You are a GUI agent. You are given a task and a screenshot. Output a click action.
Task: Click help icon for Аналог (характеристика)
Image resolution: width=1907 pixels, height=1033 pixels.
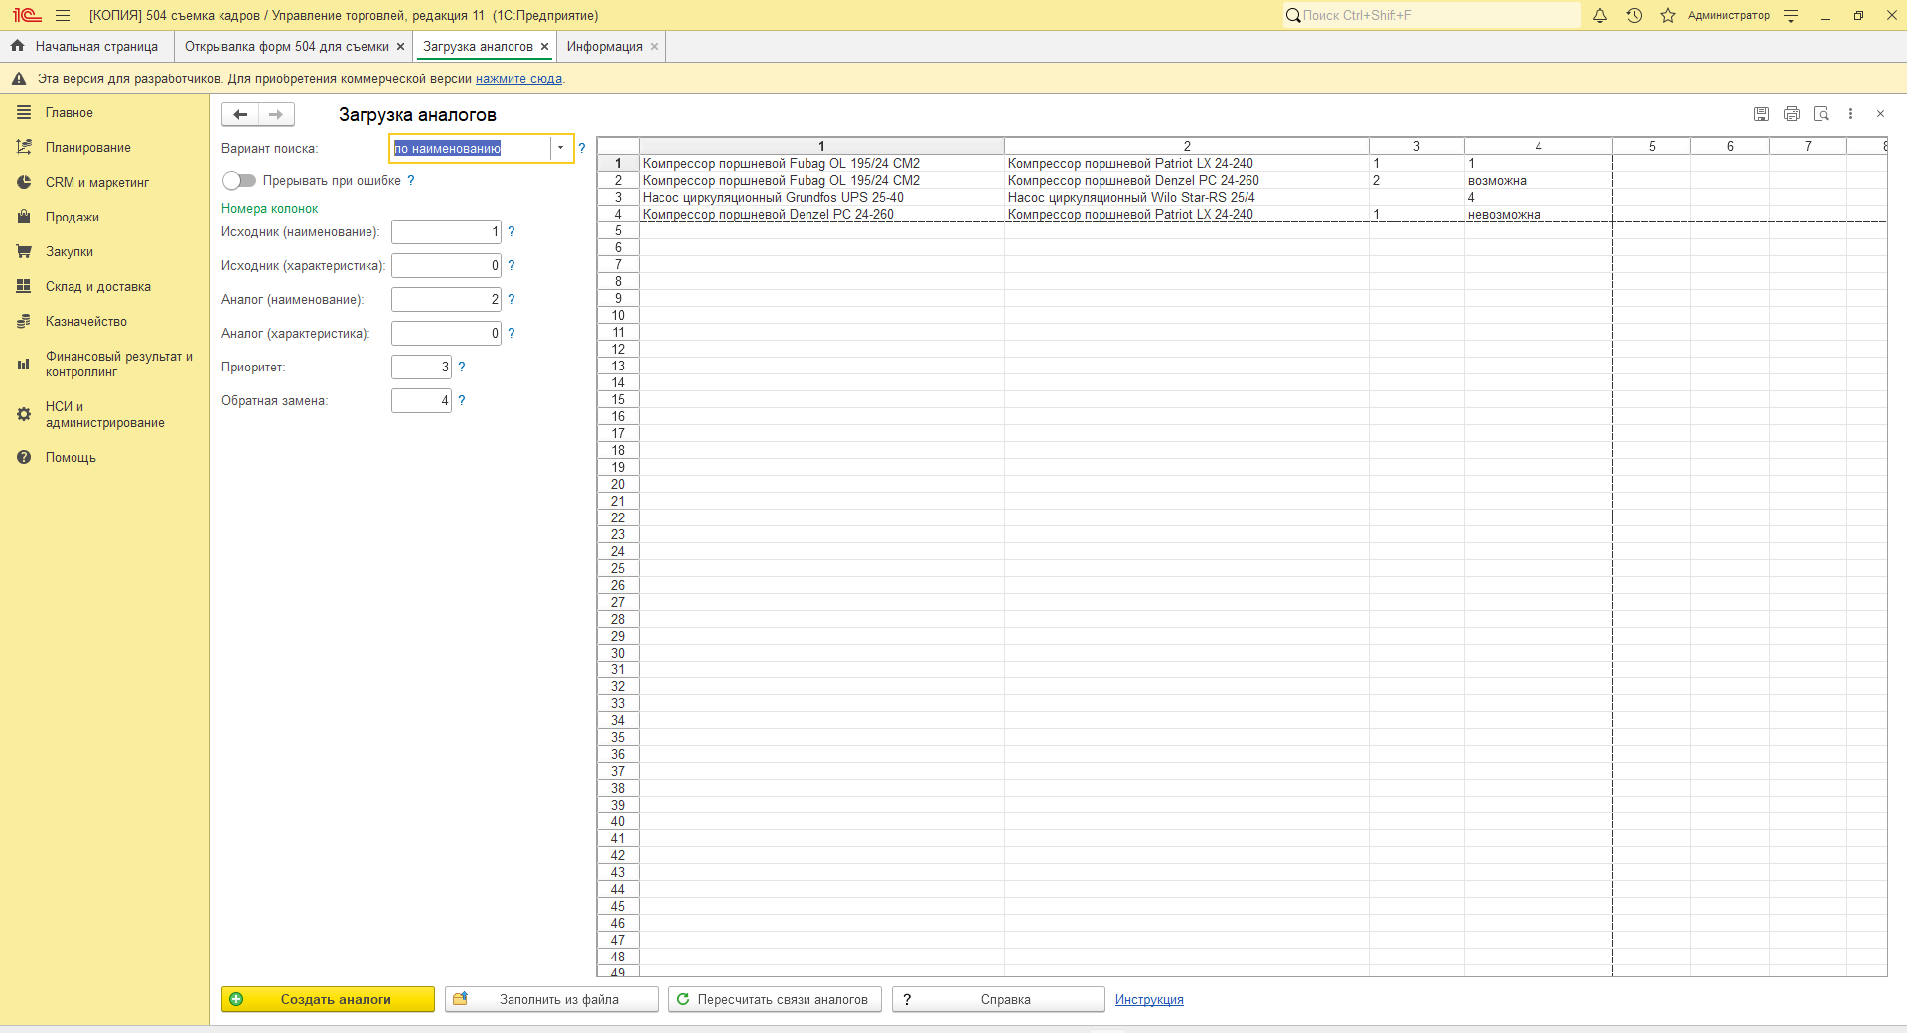512,333
